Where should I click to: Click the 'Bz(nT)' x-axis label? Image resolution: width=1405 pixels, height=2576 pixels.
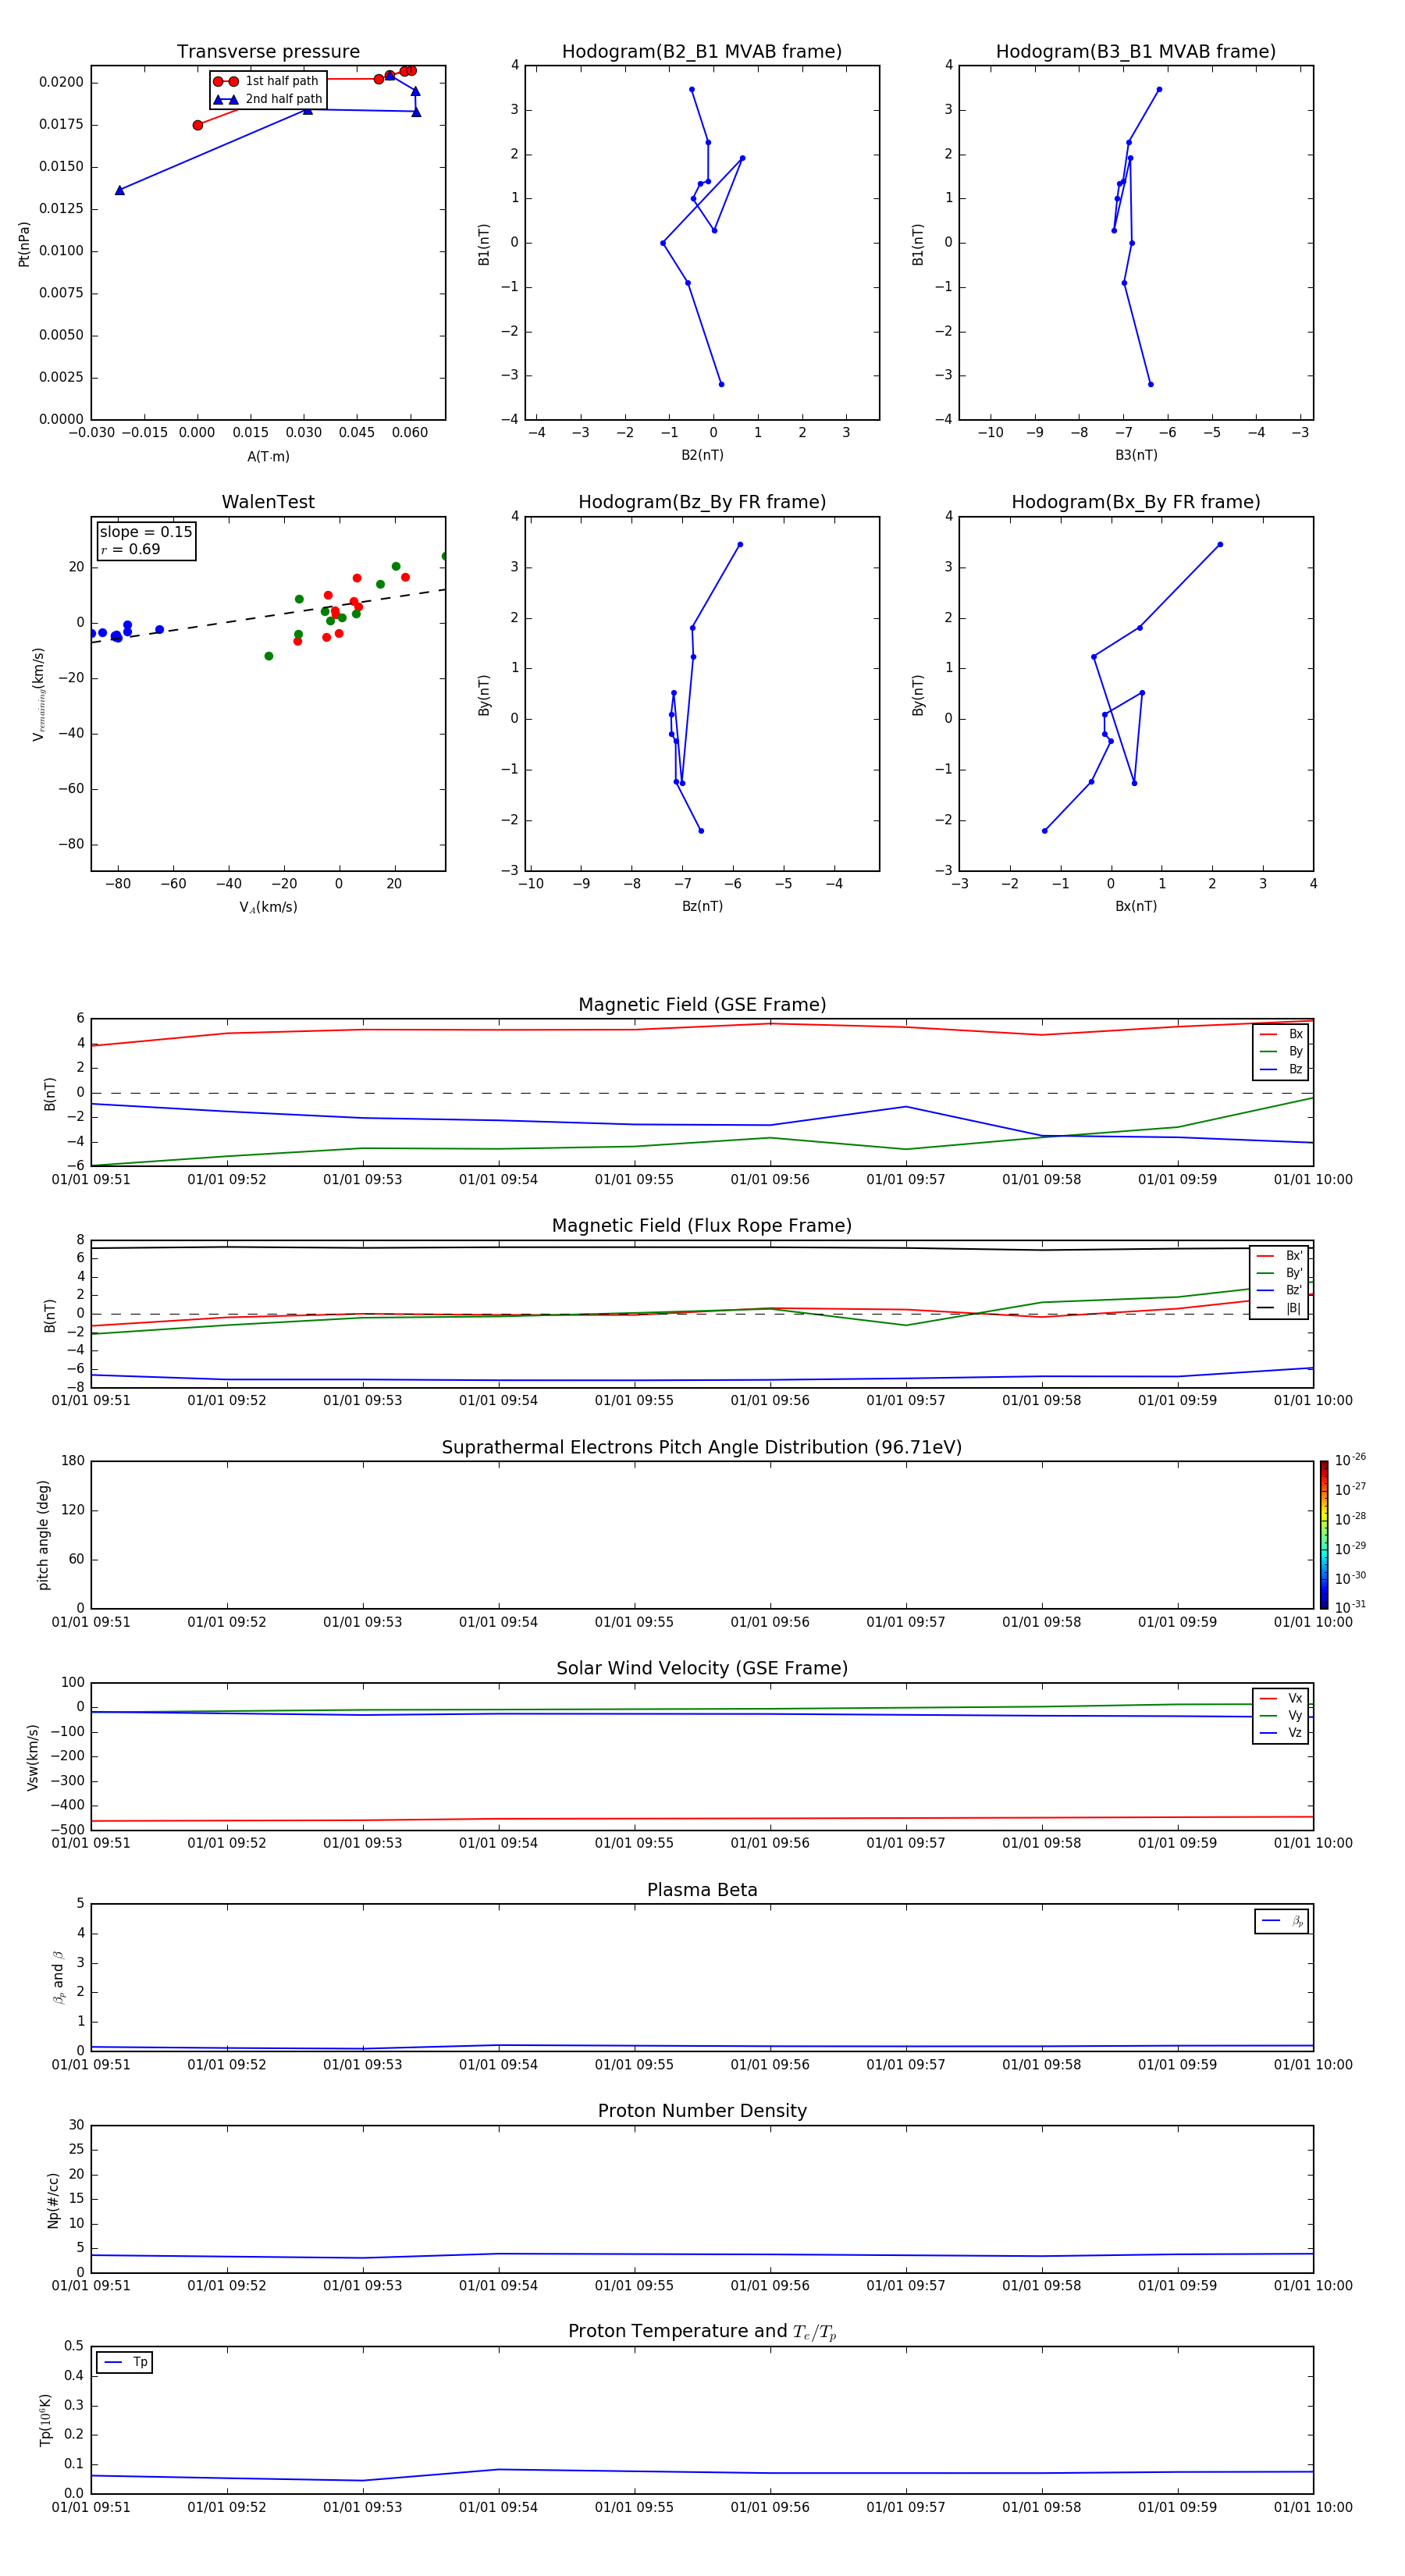pos(702,906)
